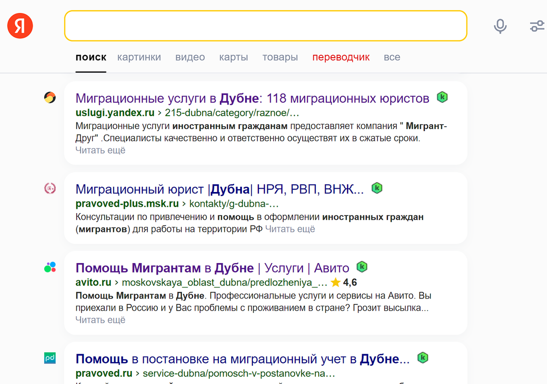This screenshot has width=547, height=384.
Task: Click snippet text "Миграционные услуги иностранным гражданам"
Action: (x=181, y=126)
